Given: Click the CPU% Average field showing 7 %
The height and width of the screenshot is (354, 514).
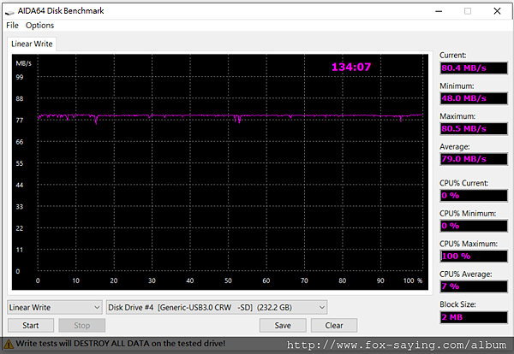Looking at the screenshot, I should coord(474,286).
